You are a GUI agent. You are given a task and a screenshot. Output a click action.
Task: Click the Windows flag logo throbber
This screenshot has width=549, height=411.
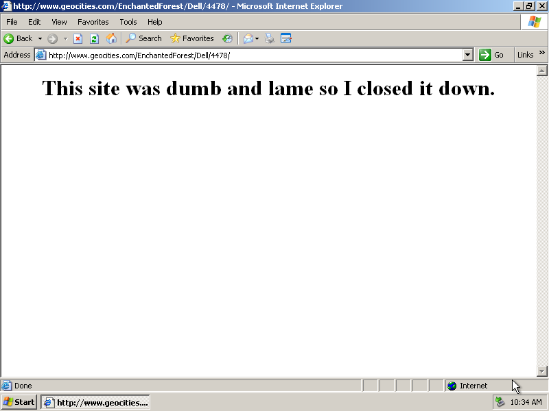[535, 22]
